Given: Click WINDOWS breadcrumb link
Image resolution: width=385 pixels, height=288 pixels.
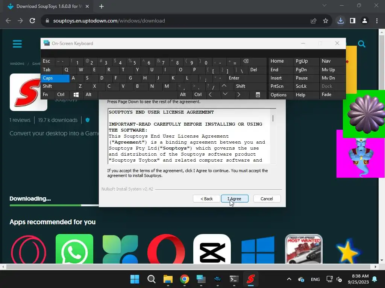Looking at the screenshot, I should (x=17, y=64).
